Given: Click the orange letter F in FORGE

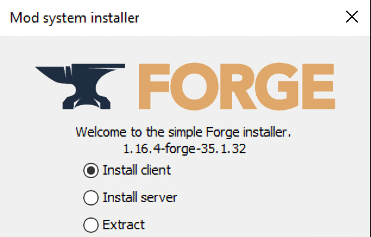Looking at the screenshot, I should click(154, 87).
